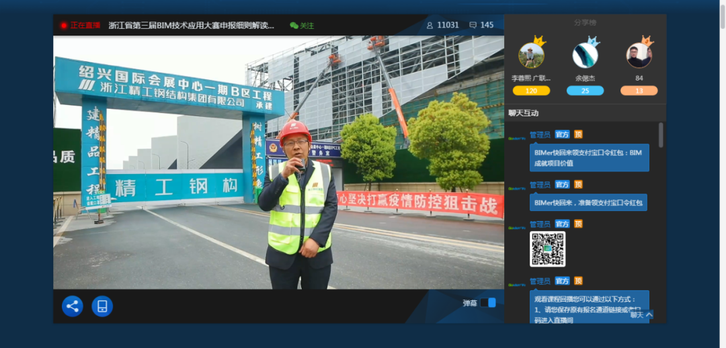The image size is (726, 348).
Task: Open the mobile viewing phone icon
Action: pyautogui.click(x=102, y=306)
